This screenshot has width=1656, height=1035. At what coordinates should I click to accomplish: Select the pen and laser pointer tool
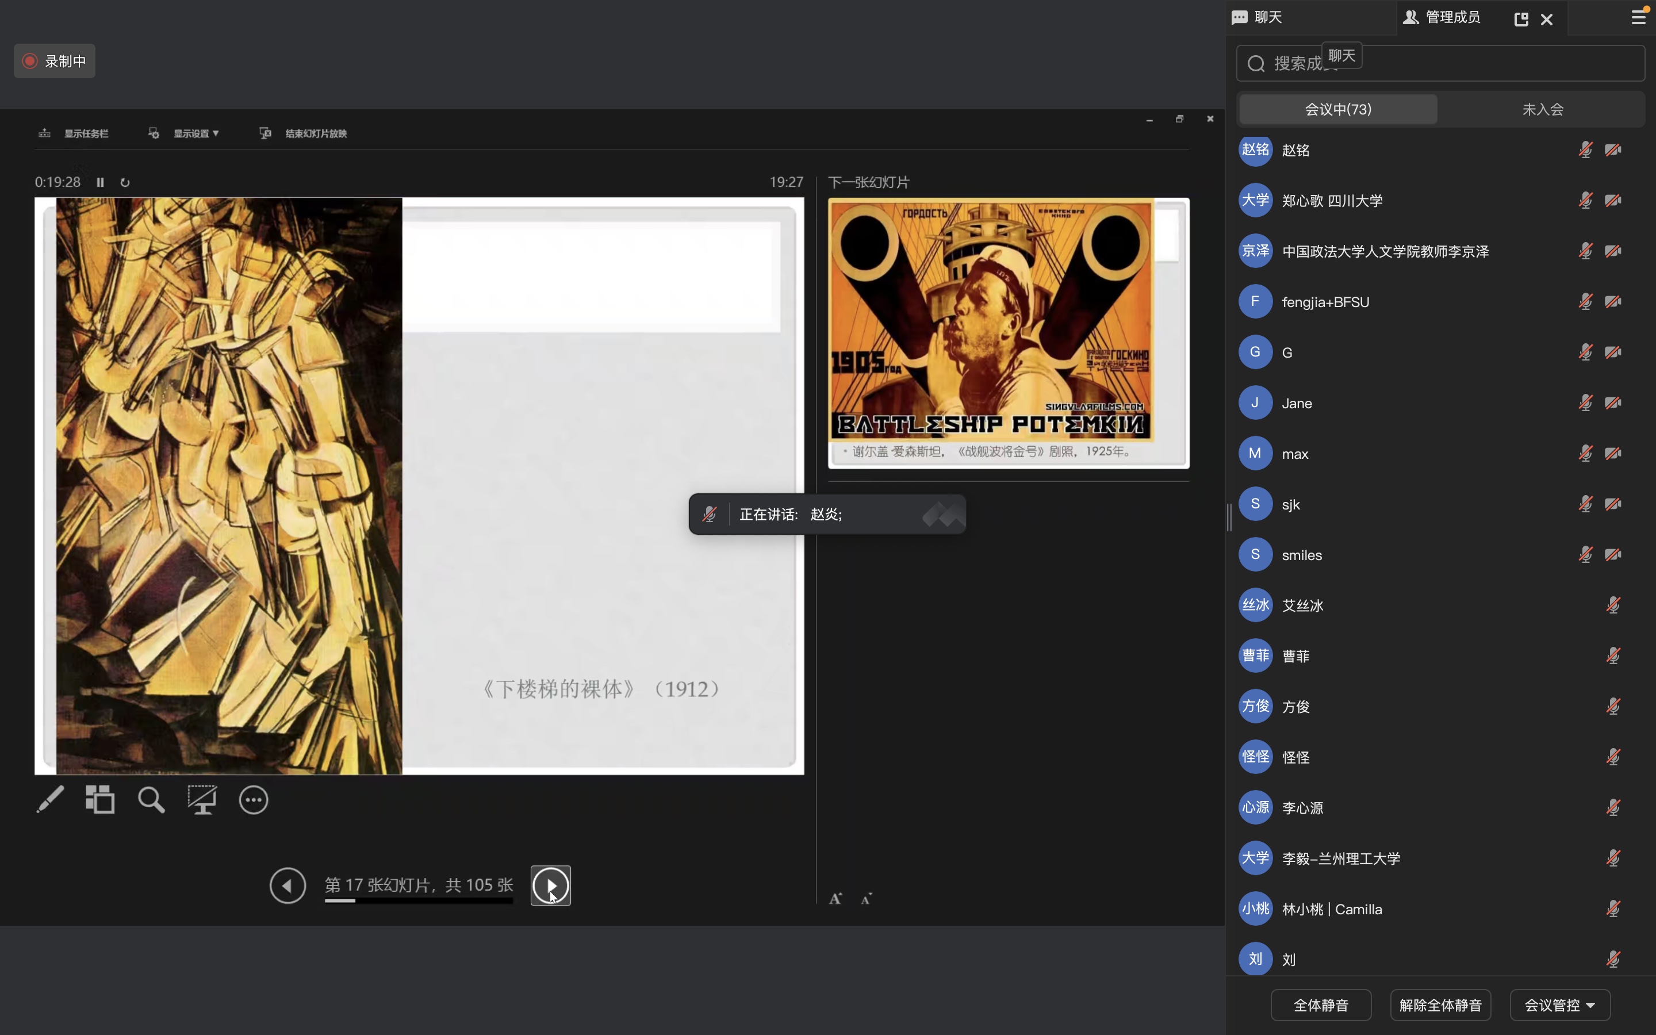(50, 799)
